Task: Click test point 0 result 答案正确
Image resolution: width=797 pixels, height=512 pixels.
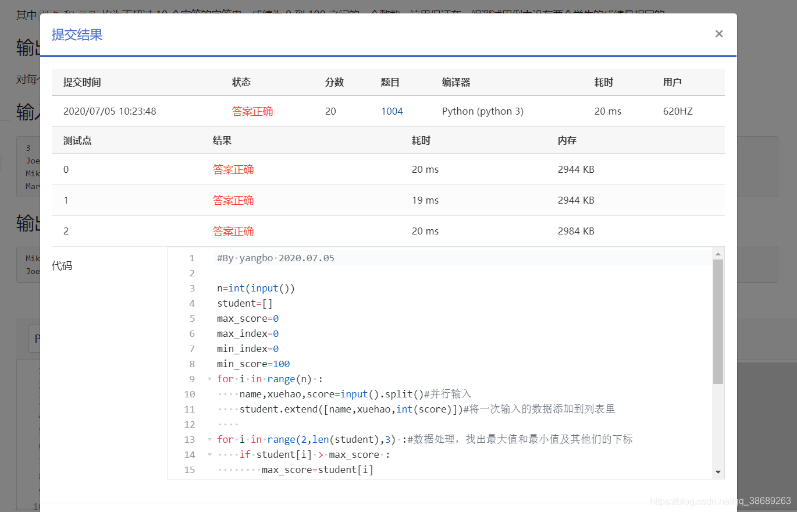Action: coord(233,169)
